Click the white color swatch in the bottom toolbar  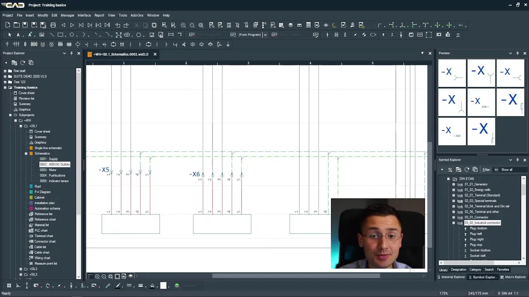163,285
